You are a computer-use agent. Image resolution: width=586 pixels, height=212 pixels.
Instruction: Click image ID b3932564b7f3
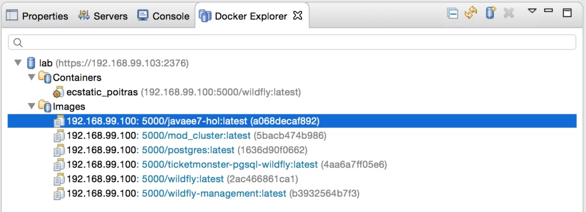click(x=324, y=194)
